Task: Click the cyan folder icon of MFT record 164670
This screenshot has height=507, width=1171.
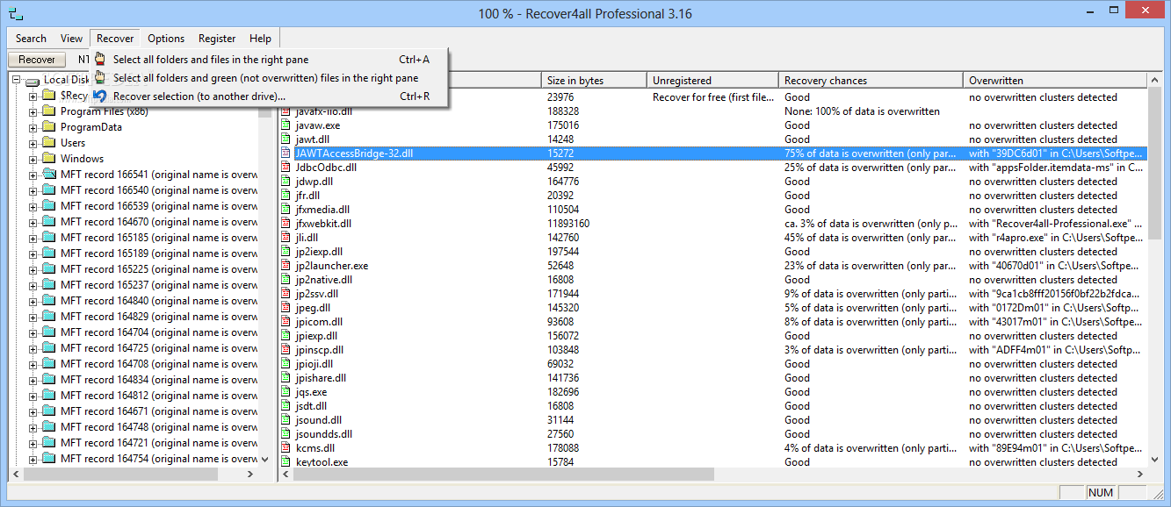Action: [48, 222]
